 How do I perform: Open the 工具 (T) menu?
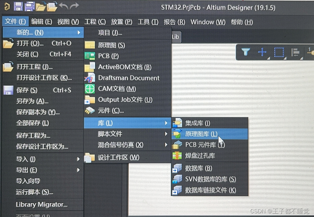tap(148, 22)
